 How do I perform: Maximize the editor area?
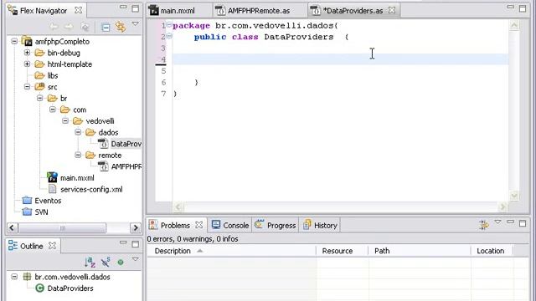[523, 8]
